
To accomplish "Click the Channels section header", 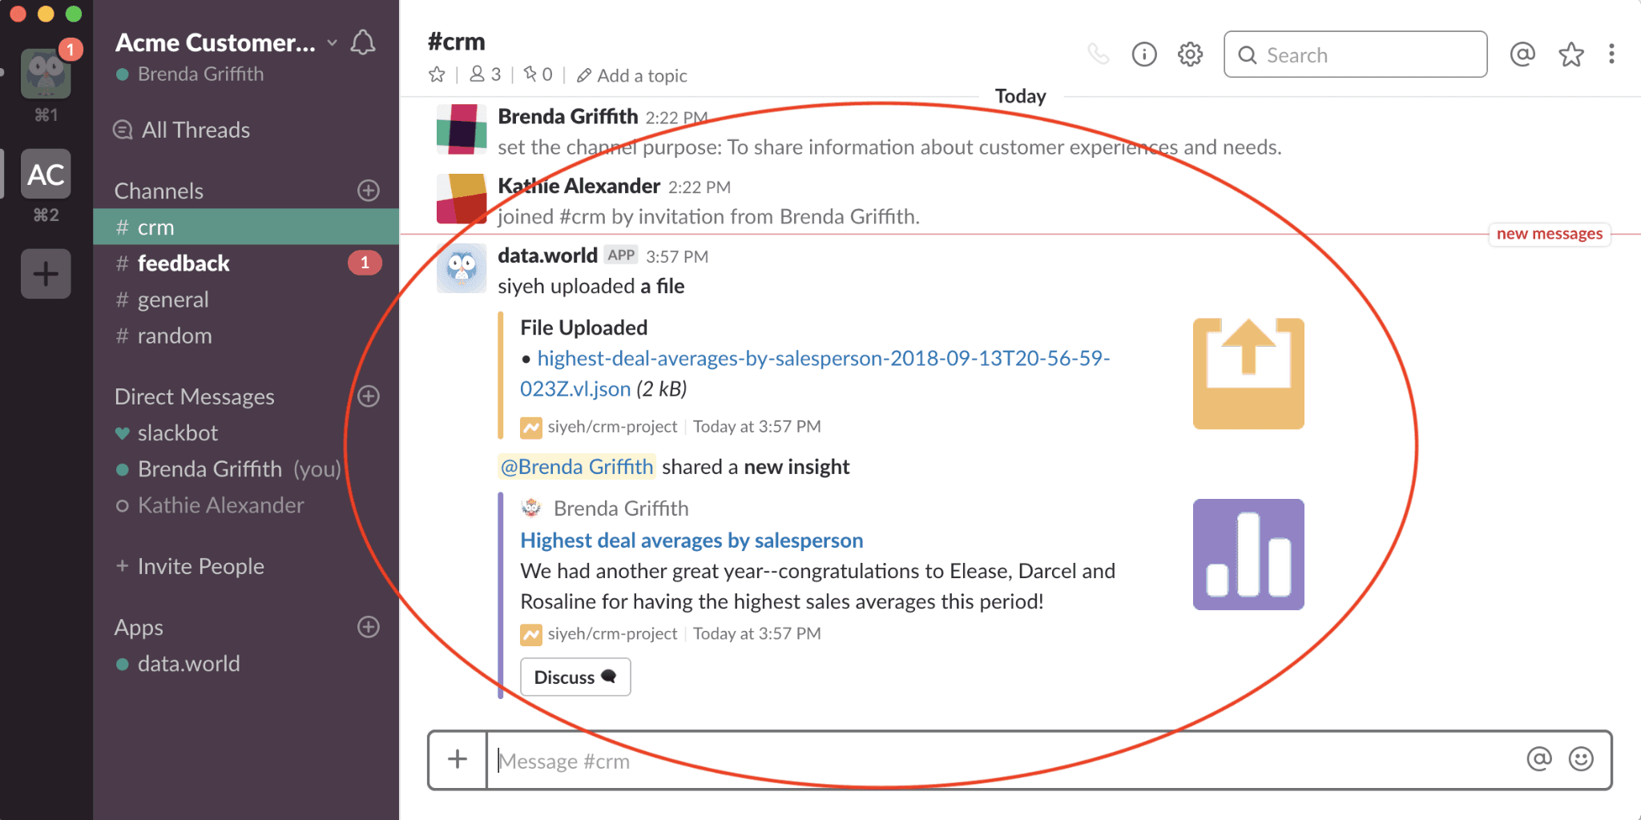I will [x=159, y=191].
